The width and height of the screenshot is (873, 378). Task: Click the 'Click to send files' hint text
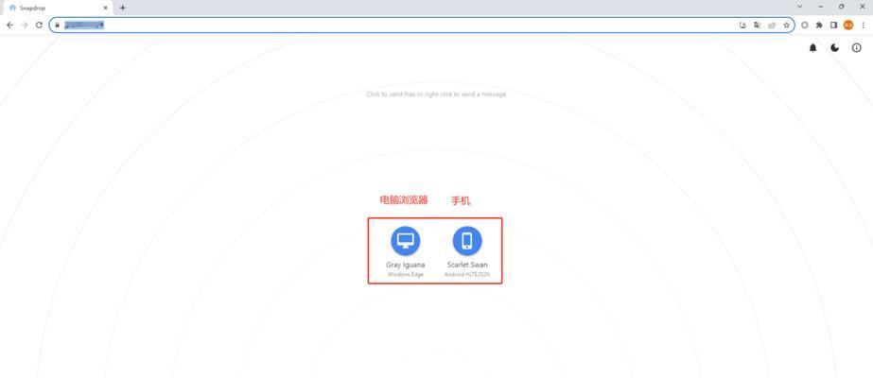click(437, 94)
